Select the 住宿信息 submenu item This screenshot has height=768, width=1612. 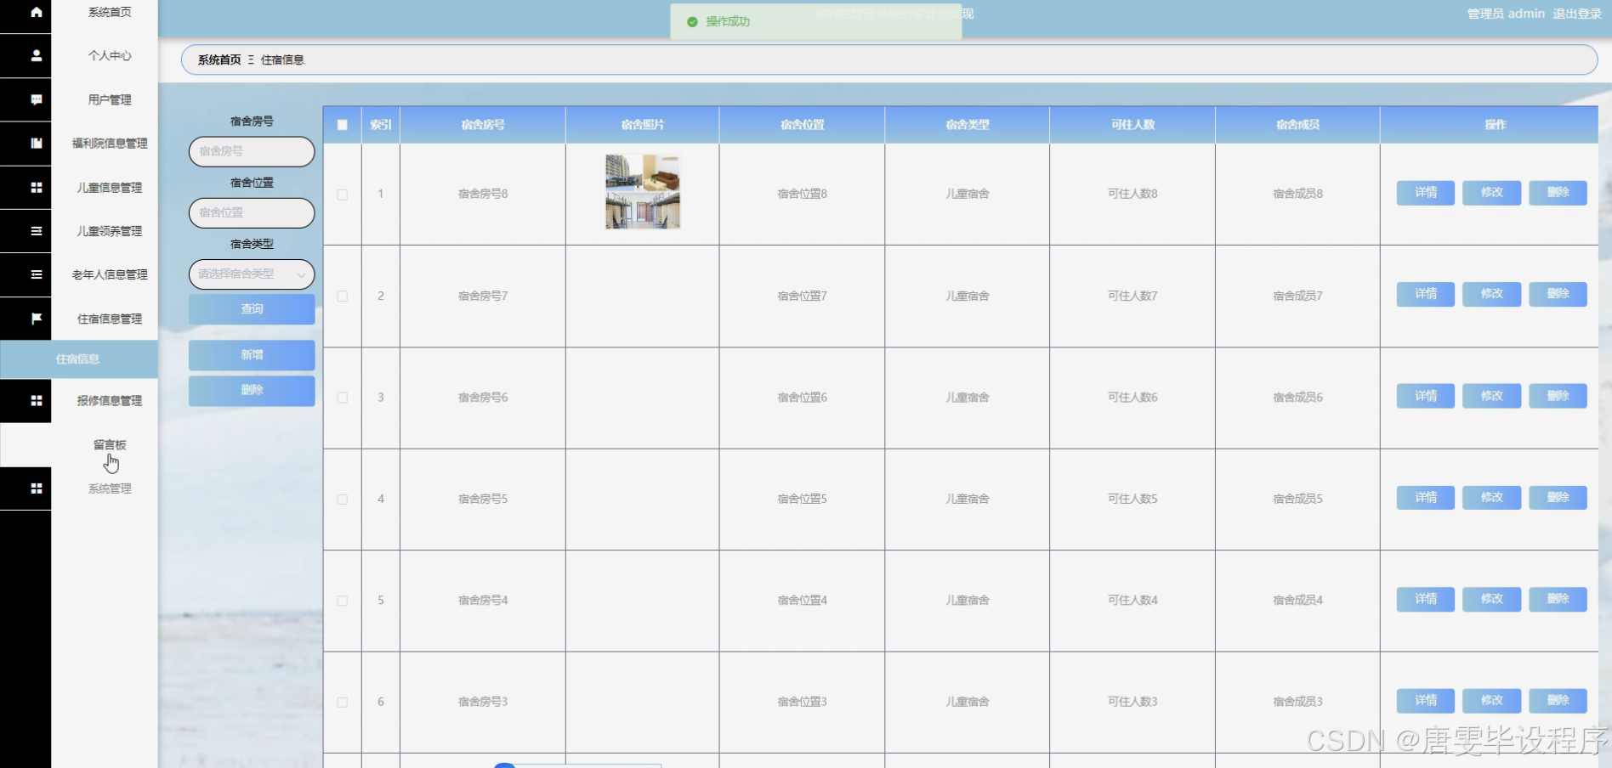(78, 359)
